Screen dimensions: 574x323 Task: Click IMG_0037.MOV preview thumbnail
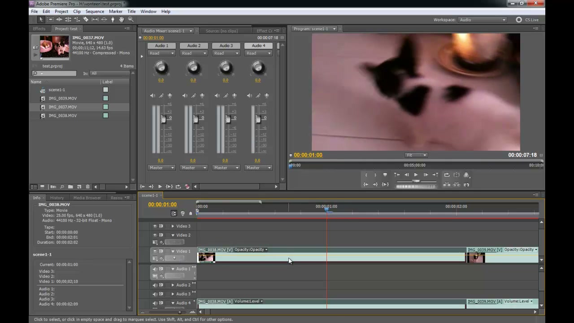coord(54,47)
